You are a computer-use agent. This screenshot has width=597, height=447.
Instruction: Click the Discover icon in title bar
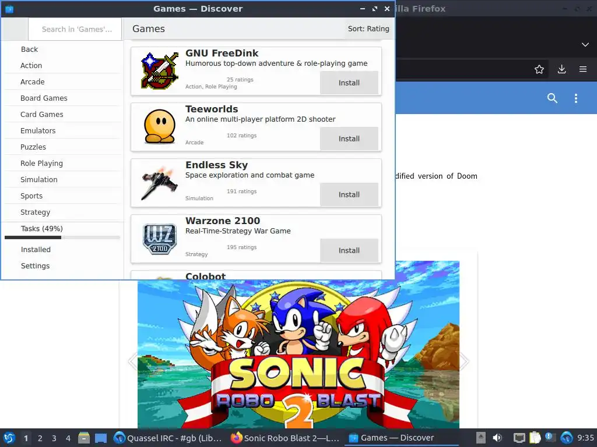[9, 9]
